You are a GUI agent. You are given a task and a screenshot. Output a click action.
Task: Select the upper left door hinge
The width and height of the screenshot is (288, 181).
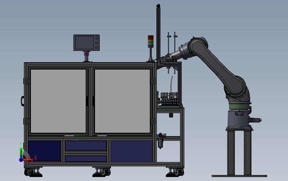pos(27,81)
